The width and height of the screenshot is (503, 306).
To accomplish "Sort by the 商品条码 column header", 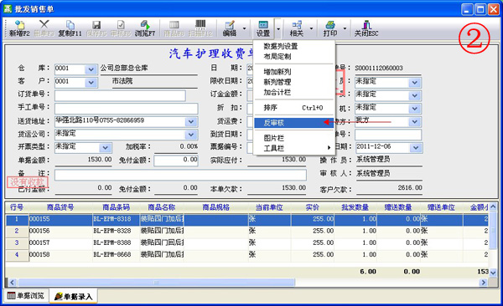I will coord(117,207).
